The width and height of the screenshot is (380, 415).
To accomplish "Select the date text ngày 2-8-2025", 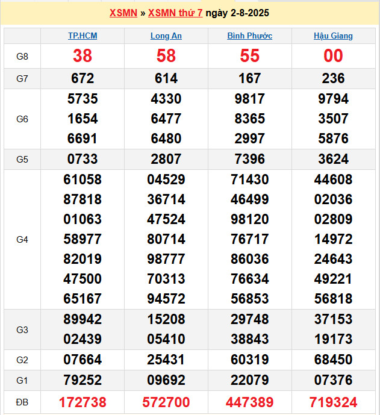I will click(x=237, y=13).
